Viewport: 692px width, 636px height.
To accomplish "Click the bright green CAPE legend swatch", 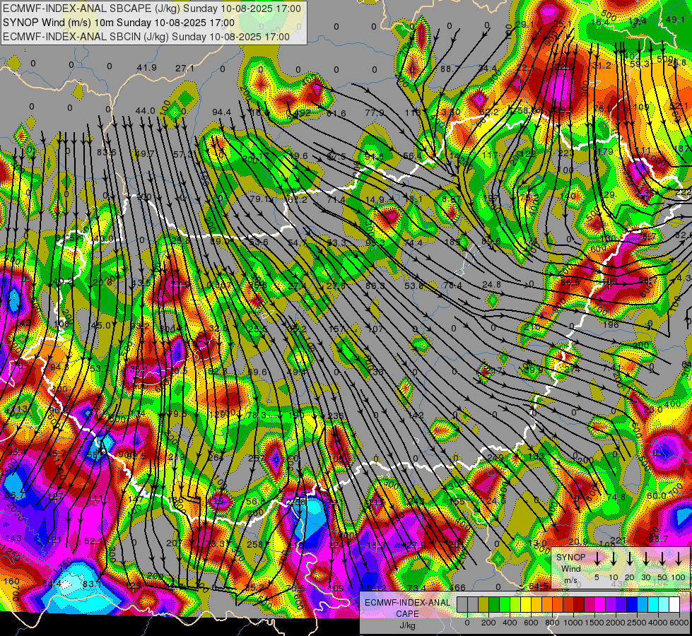I will [505, 604].
